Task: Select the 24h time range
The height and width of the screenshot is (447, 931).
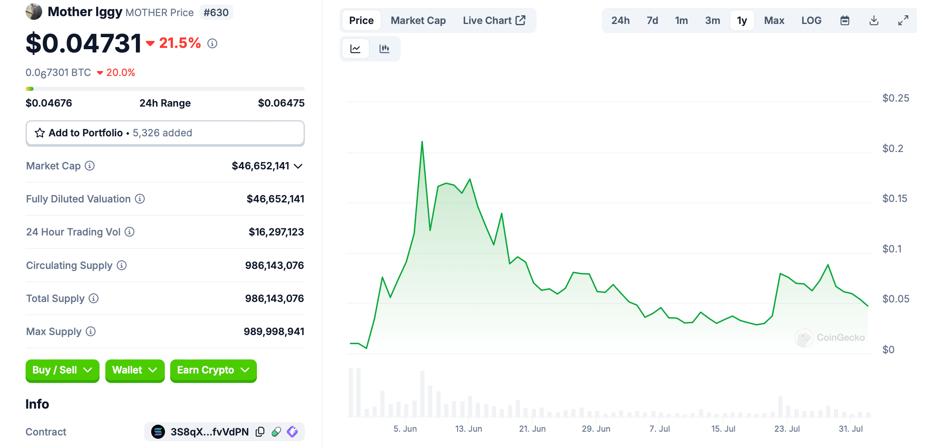Action: 620,20
